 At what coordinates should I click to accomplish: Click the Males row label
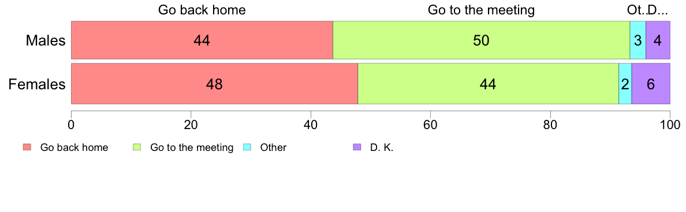coord(46,40)
